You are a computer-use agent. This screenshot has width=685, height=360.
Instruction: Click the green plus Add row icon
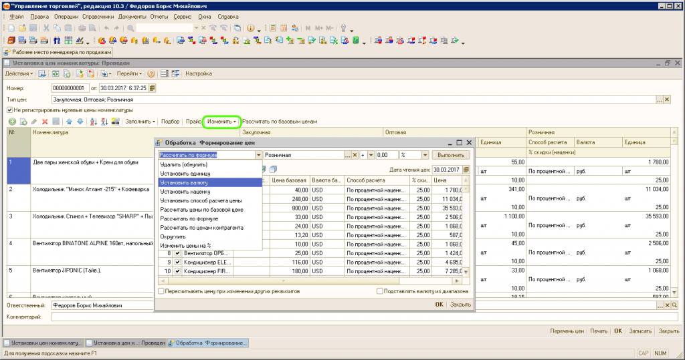[x=12, y=122]
